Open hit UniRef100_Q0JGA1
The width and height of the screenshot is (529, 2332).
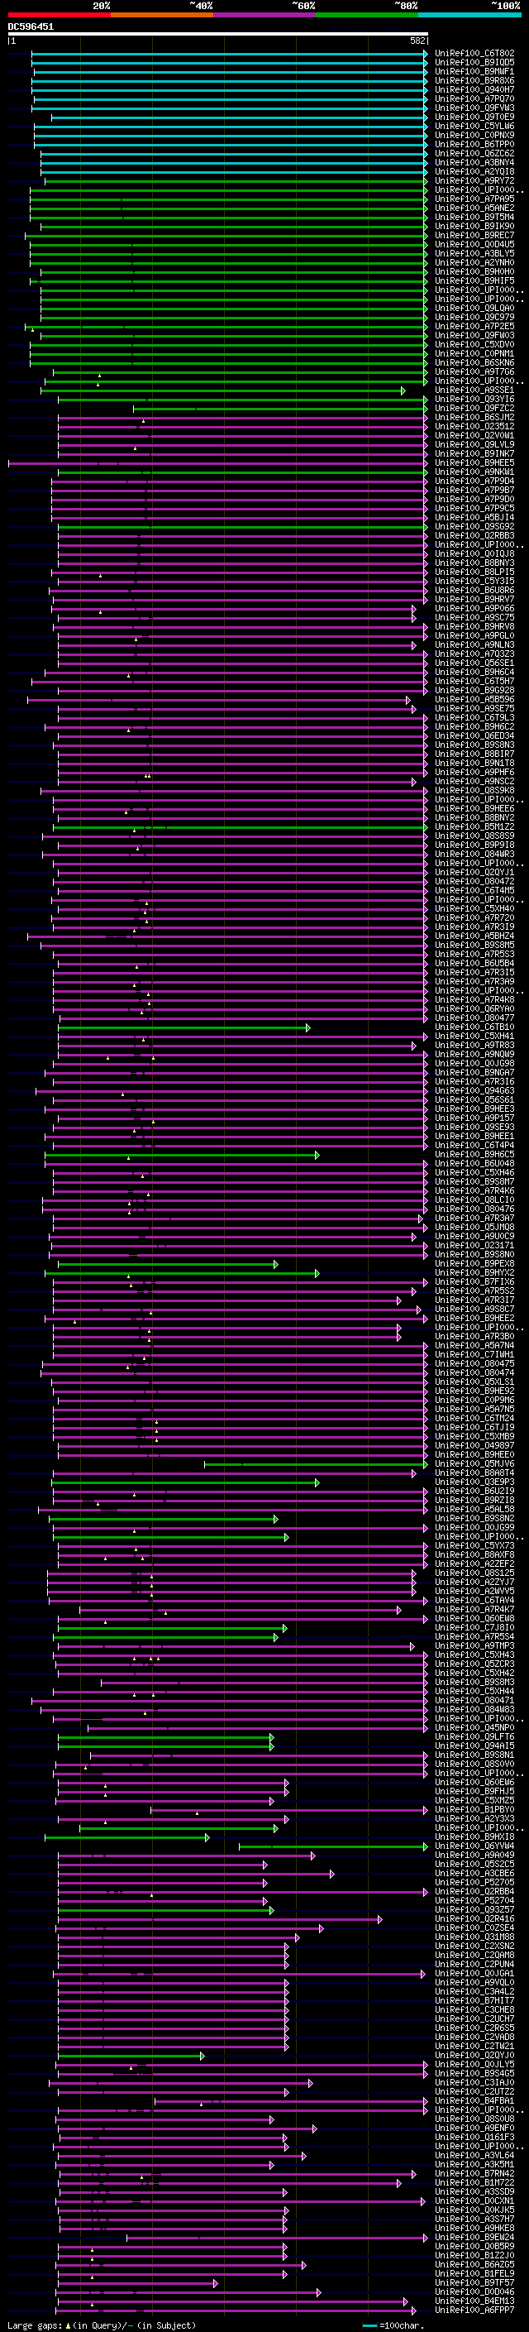tap(474, 1974)
